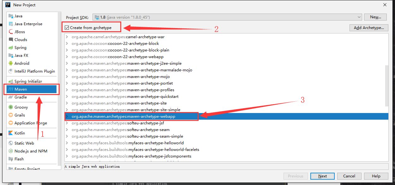
Task: Select maven-archetype-mojo row
Action: click(225, 77)
